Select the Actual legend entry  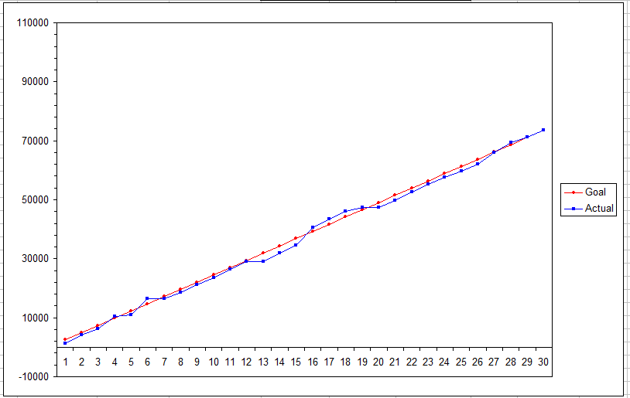(x=599, y=208)
